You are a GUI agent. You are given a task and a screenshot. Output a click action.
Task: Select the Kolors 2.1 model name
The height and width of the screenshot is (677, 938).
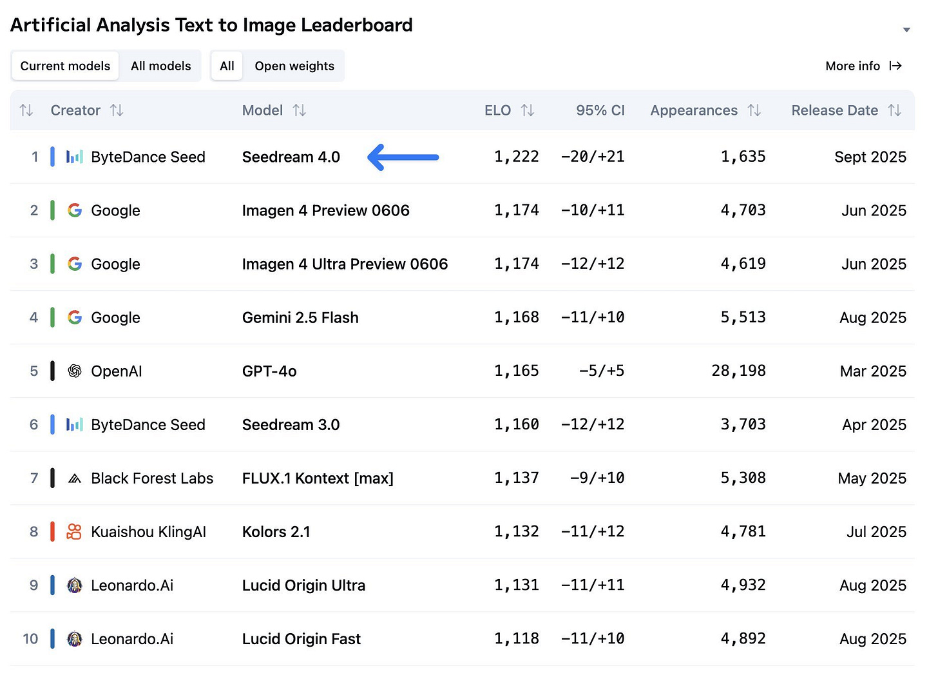pyautogui.click(x=276, y=531)
